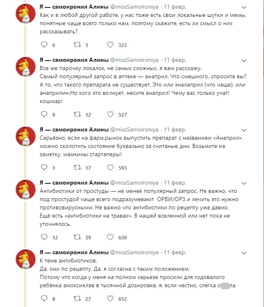Image resolution: width=264 pixels, height=307 pixels.
Task: Like the tweet with 527 likes
Action: pos(110,115)
